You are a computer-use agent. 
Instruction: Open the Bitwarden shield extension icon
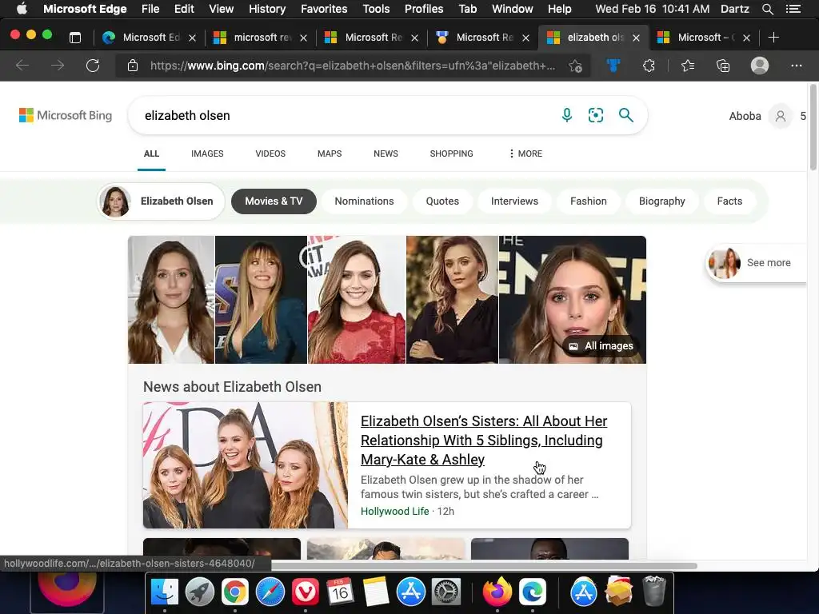[613, 66]
